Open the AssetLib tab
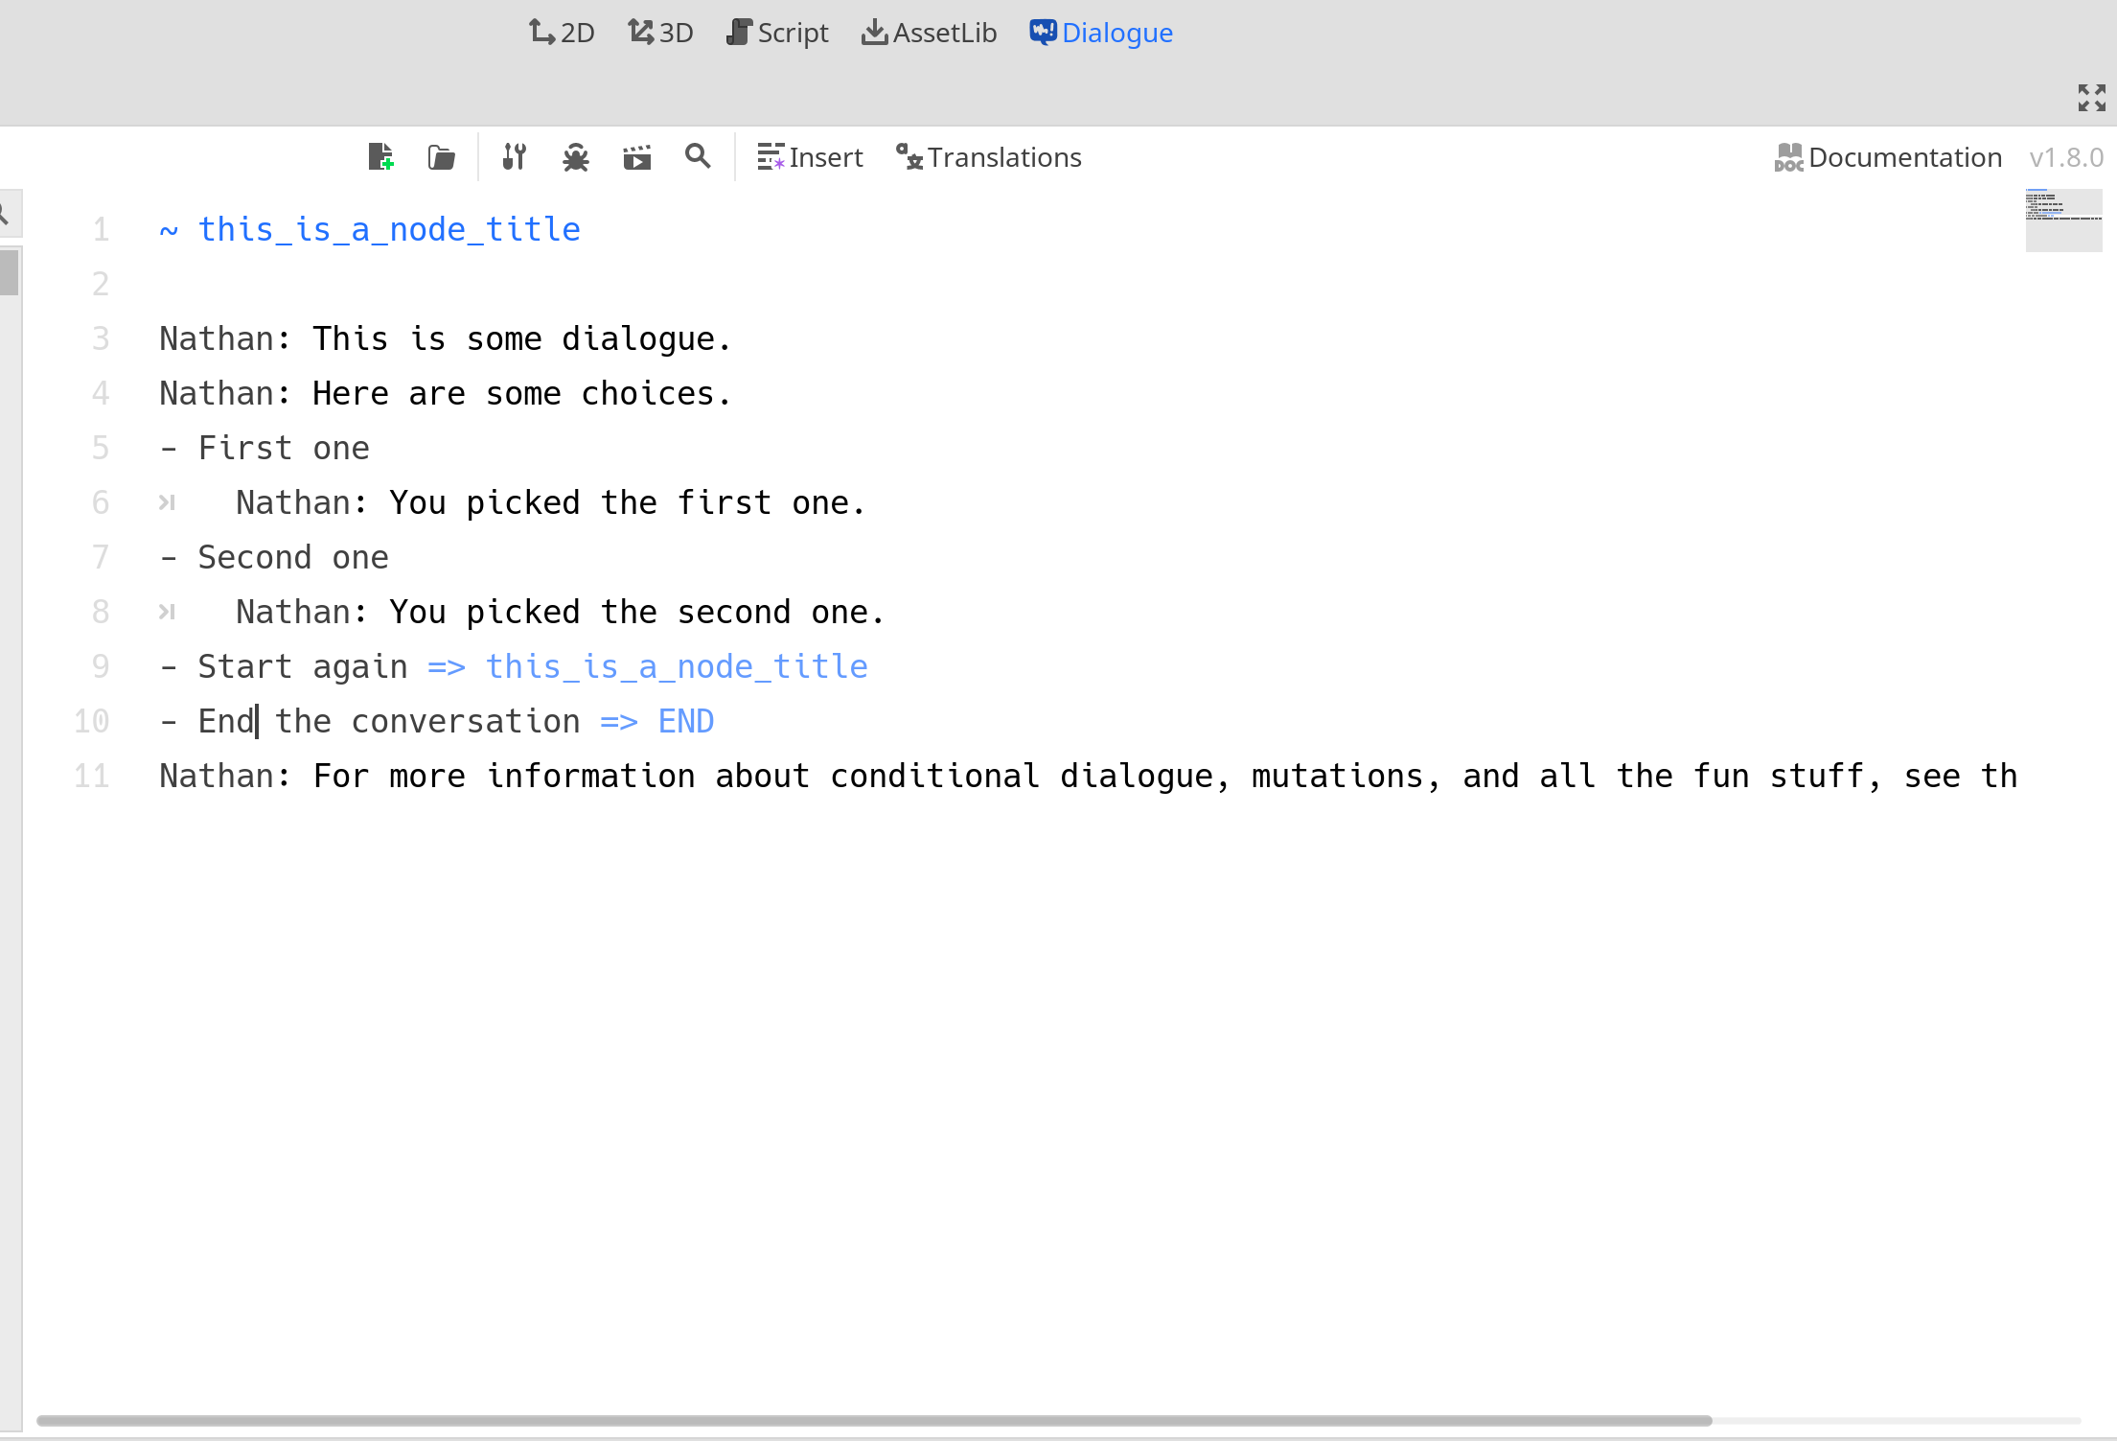 929,33
